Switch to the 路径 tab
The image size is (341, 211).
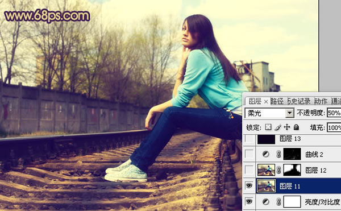pyautogui.click(x=277, y=101)
